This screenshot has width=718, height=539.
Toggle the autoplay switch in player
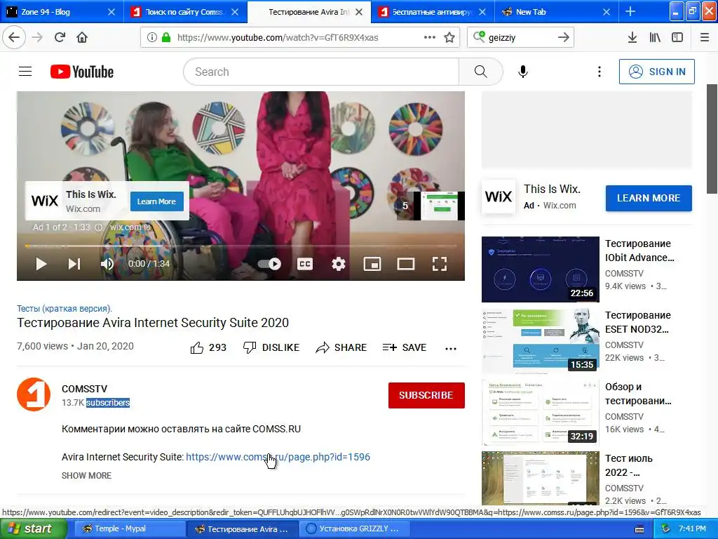click(269, 264)
